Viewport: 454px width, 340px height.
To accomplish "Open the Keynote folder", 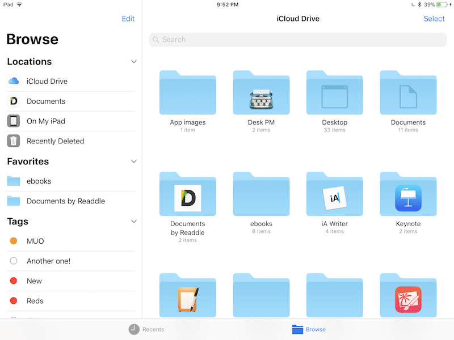I will [408, 195].
